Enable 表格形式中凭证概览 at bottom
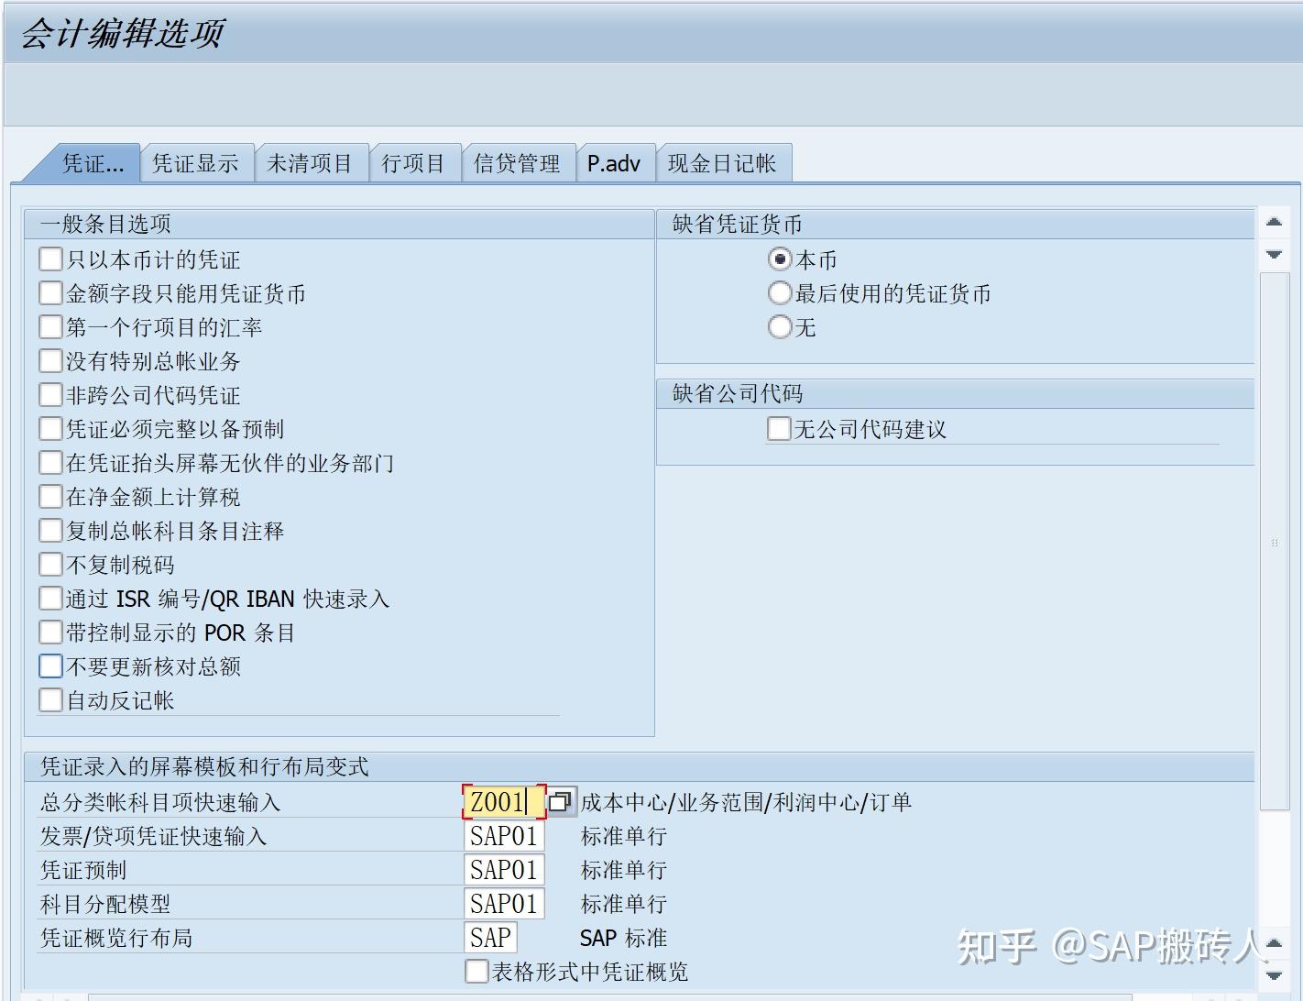The image size is (1303, 1001). click(x=476, y=971)
